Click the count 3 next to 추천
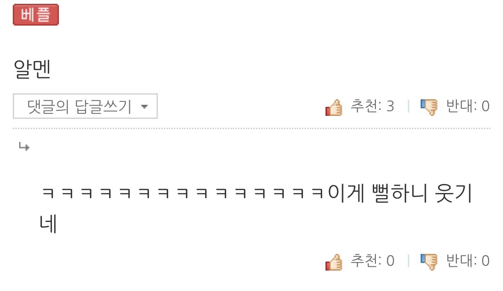This screenshot has width=503, height=291. [x=390, y=106]
